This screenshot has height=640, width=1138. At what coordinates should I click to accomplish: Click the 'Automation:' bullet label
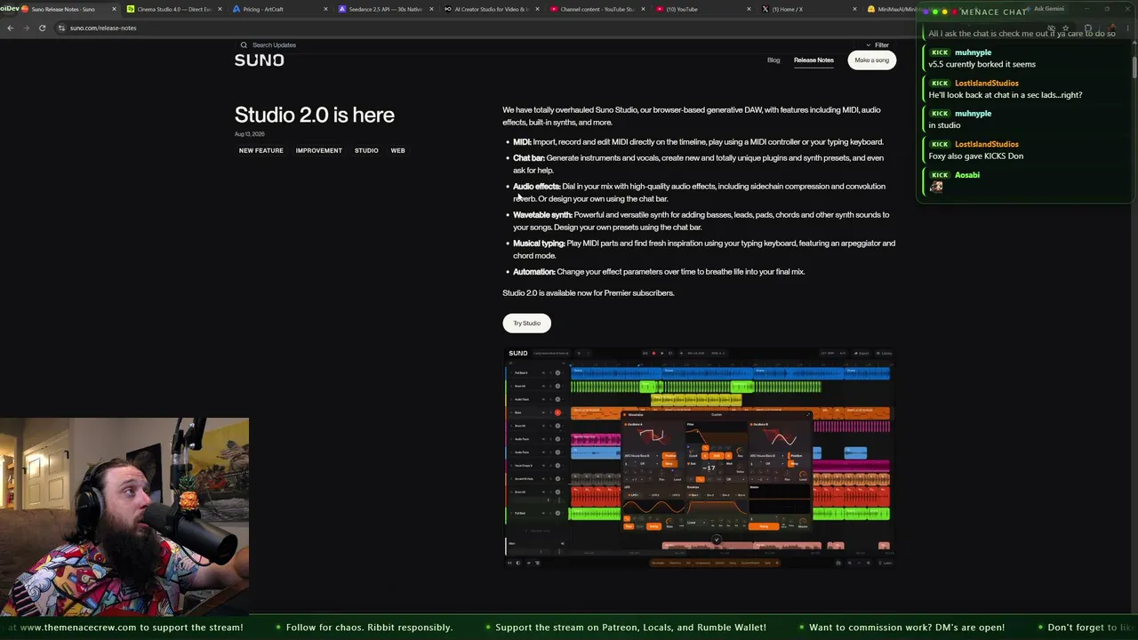click(534, 272)
